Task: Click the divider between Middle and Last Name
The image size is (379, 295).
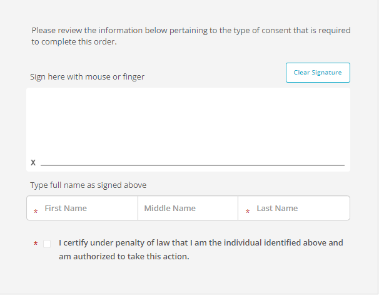Action: pyautogui.click(x=238, y=208)
